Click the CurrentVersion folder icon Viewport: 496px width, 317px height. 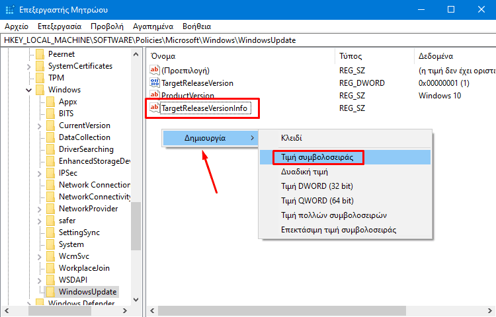click(x=51, y=125)
